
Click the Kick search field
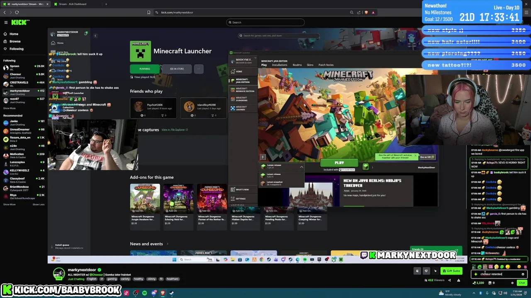click(x=265, y=22)
